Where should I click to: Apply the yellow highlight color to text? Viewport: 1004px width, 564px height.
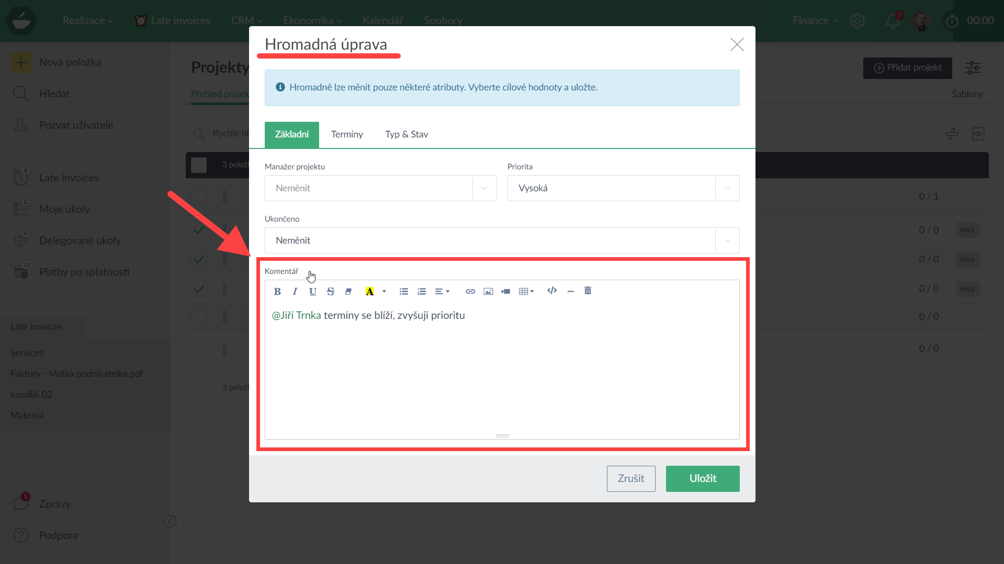[x=369, y=291]
